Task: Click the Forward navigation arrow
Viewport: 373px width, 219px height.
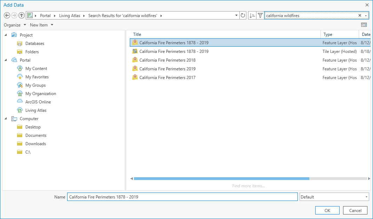Action: pos(14,15)
